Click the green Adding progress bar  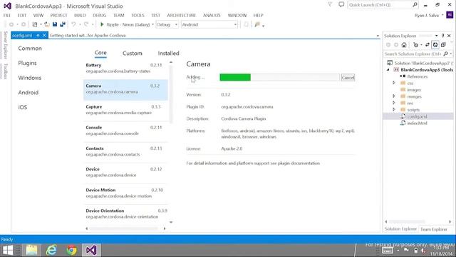tap(235, 77)
